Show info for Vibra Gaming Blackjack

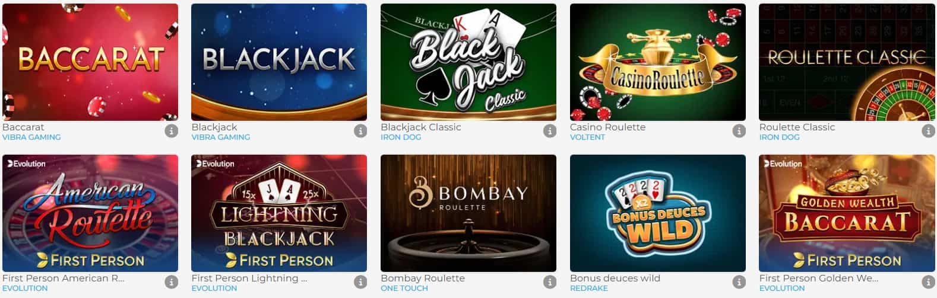pyautogui.click(x=360, y=131)
